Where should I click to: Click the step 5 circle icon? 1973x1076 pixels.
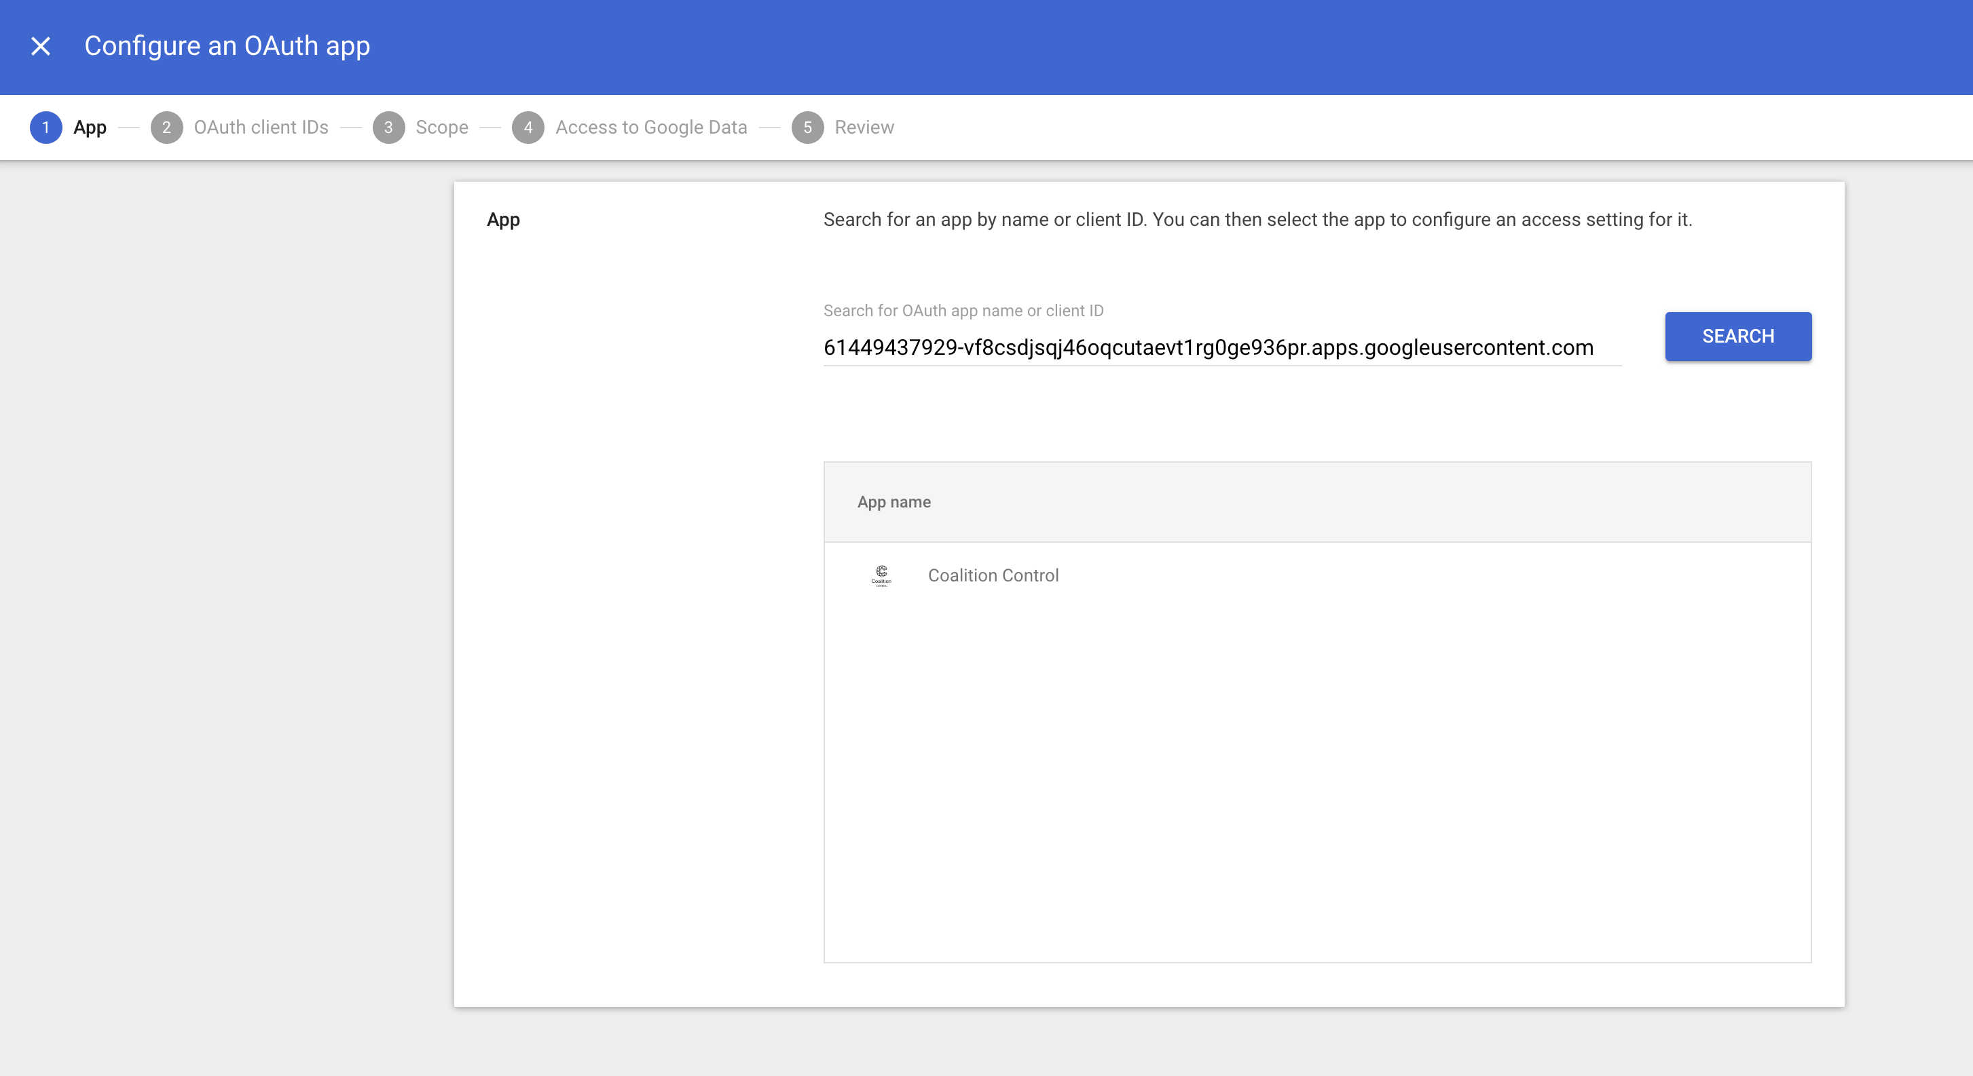[x=807, y=128]
